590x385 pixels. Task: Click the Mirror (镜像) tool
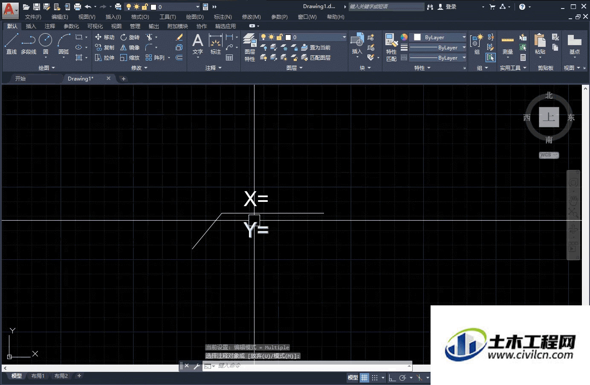tap(130, 47)
